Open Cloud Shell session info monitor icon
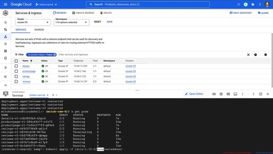The width and height of the screenshot is (273, 154). [235, 94]
